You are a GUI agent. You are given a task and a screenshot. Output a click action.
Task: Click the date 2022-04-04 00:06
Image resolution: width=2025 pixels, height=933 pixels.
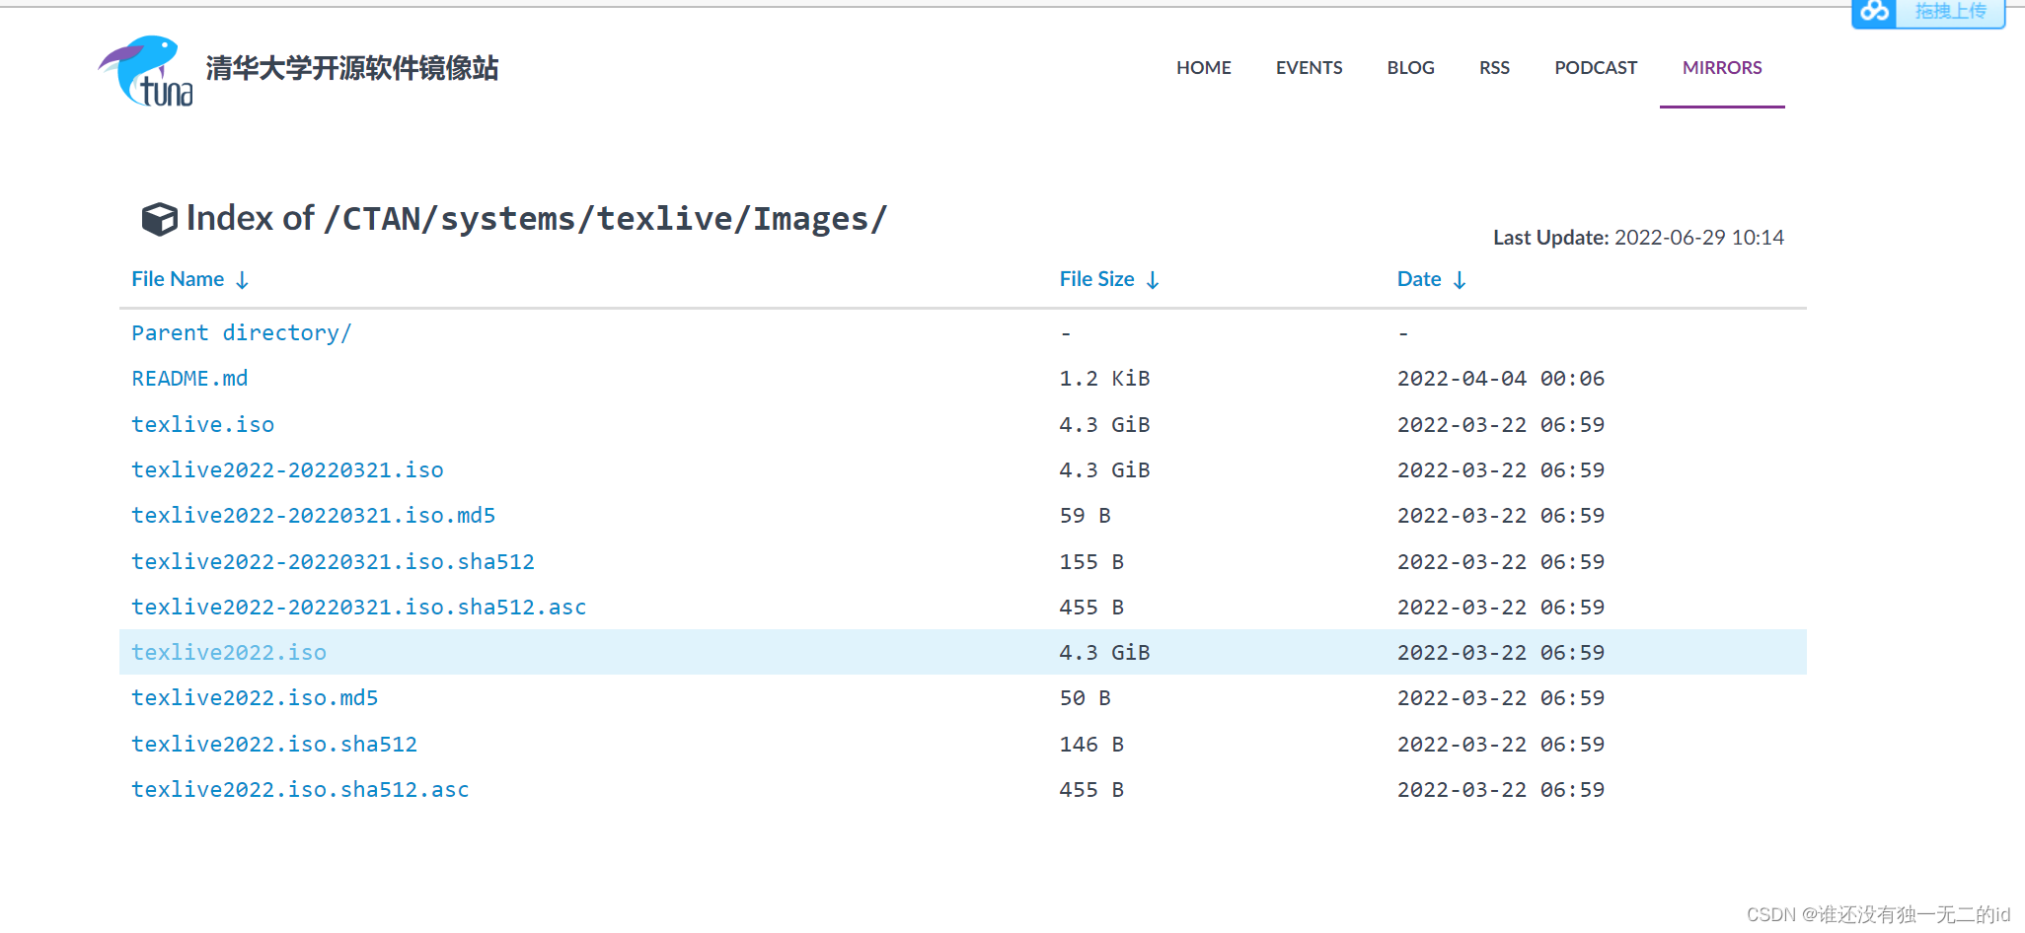click(x=1500, y=379)
